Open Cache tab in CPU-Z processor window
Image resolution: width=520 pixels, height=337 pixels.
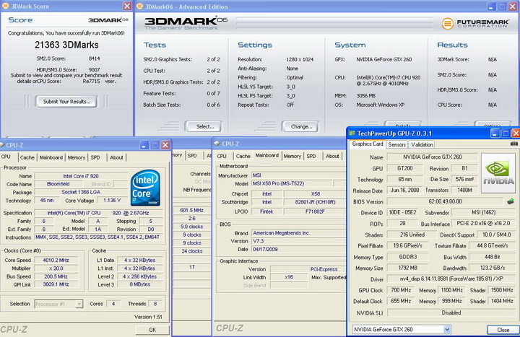pyautogui.click(x=27, y=157)
